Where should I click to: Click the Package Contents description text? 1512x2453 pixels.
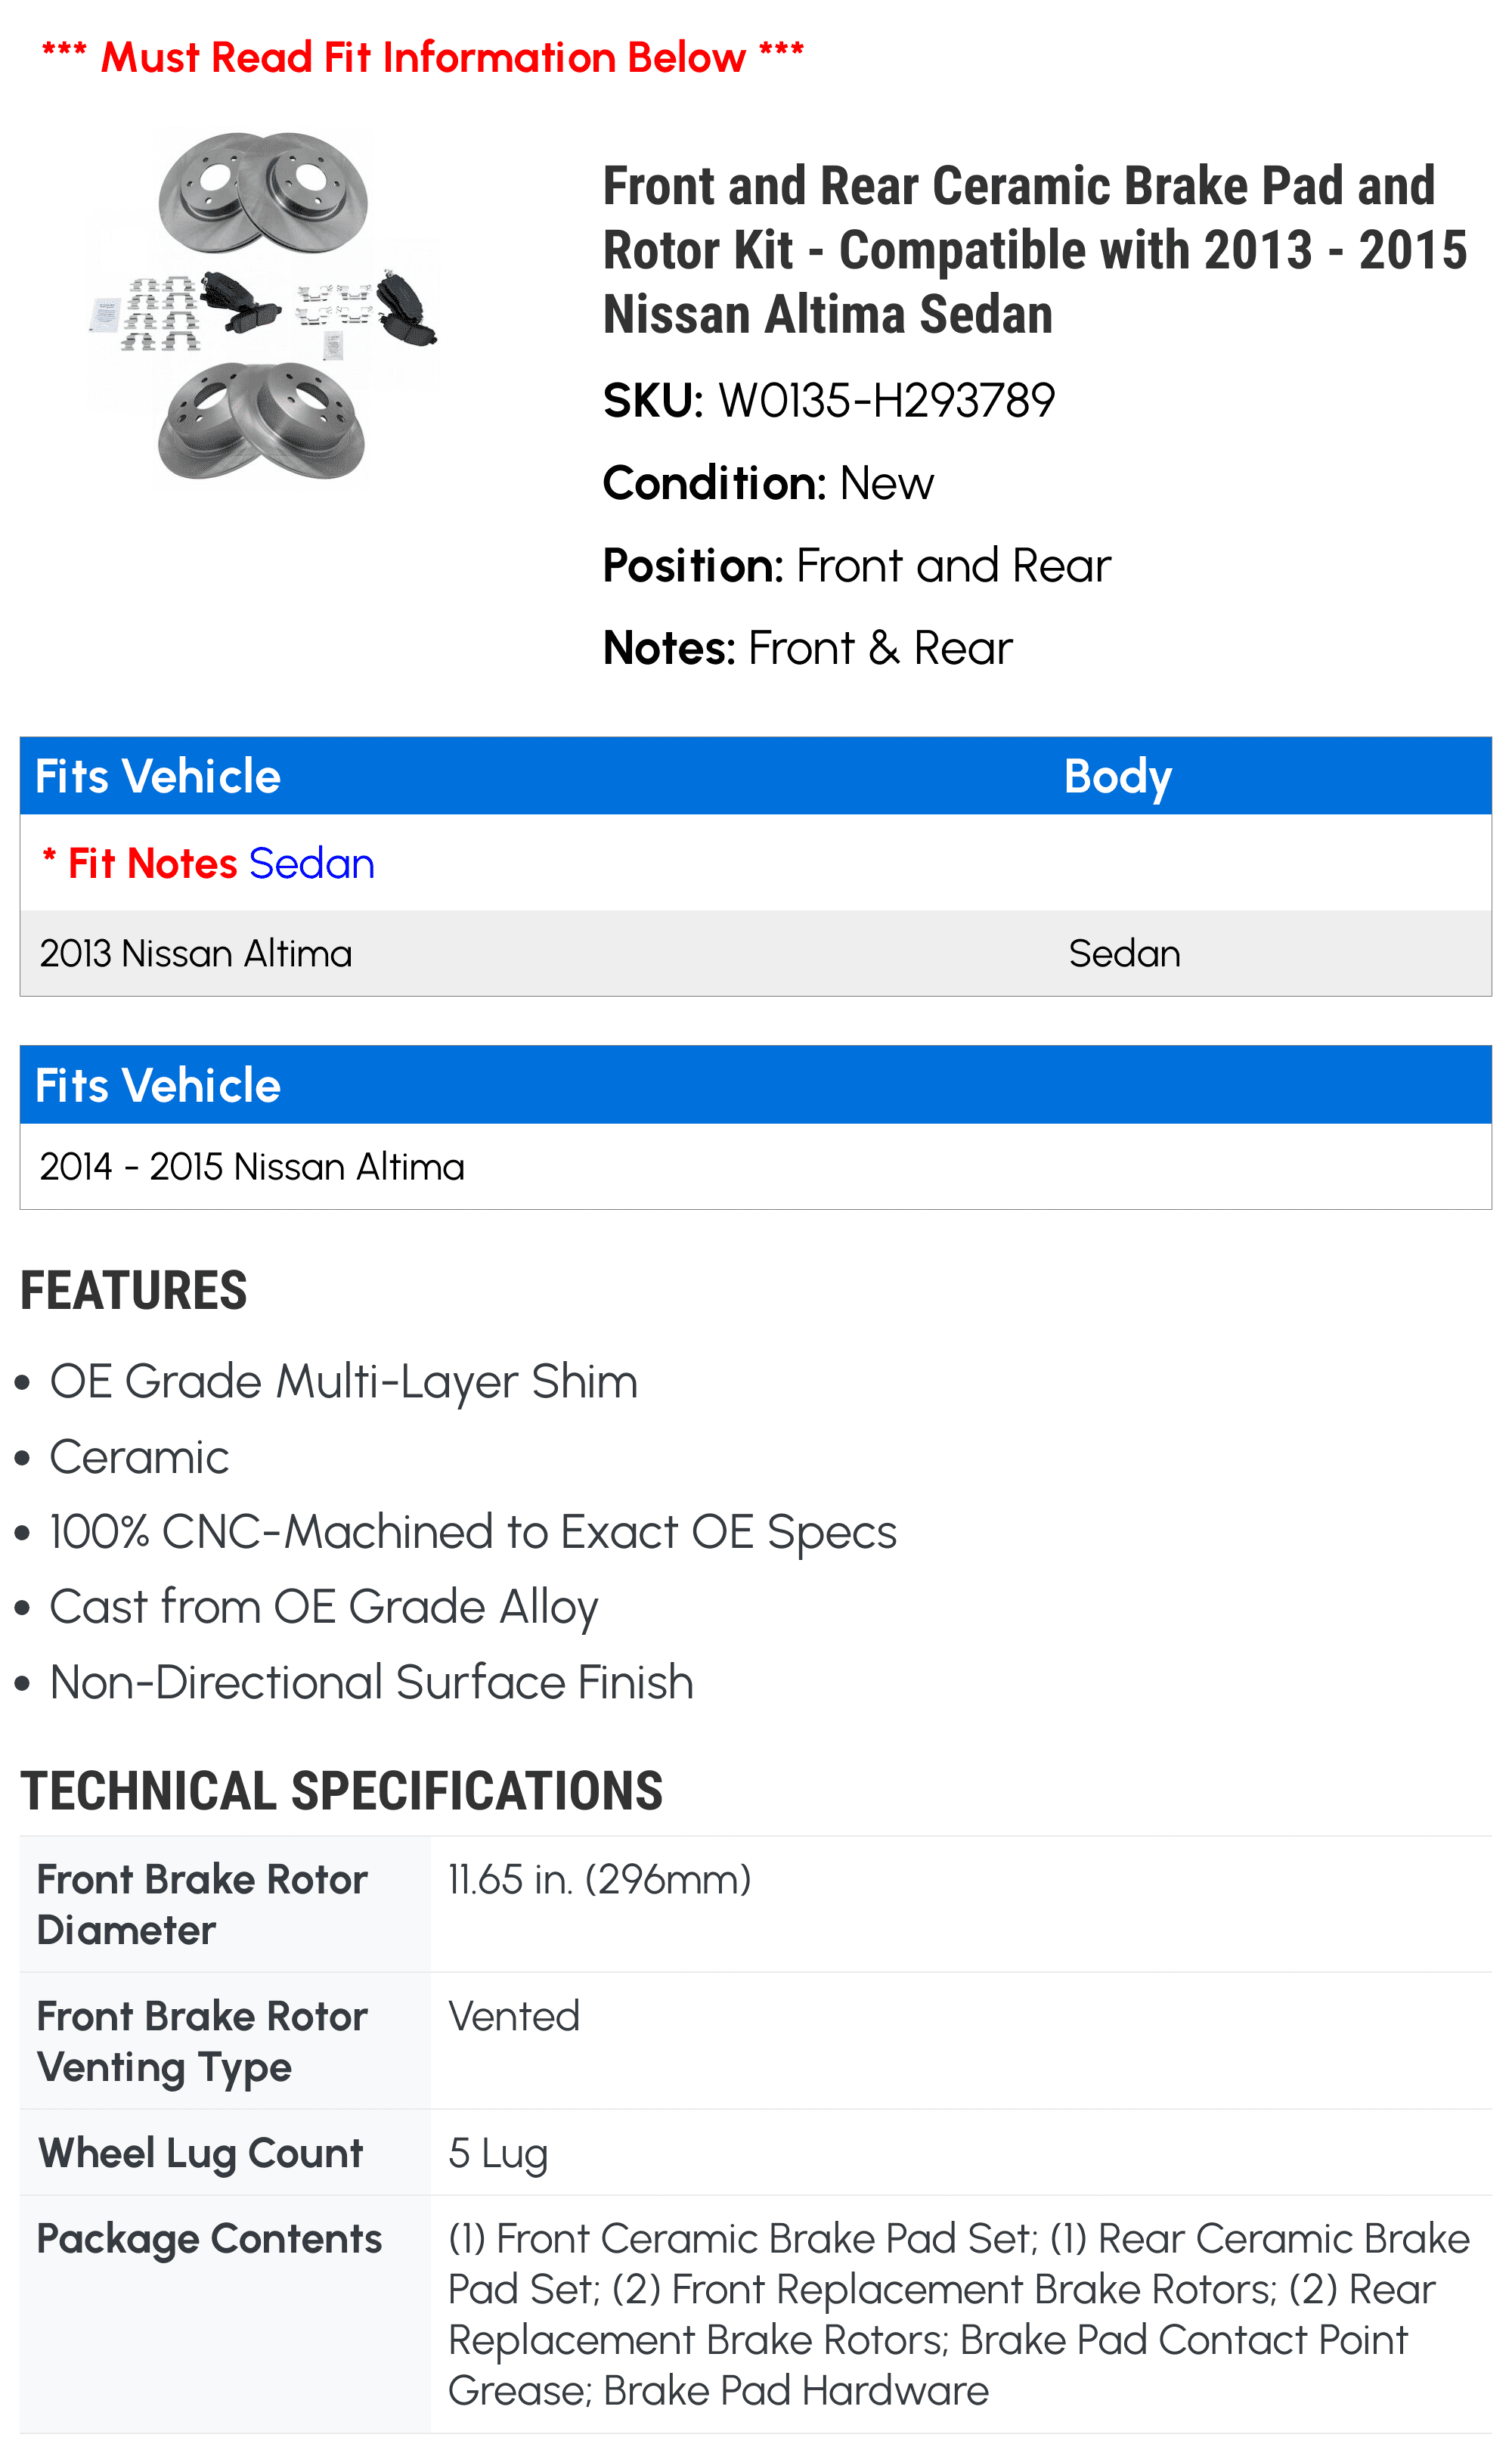point(958,2314)
